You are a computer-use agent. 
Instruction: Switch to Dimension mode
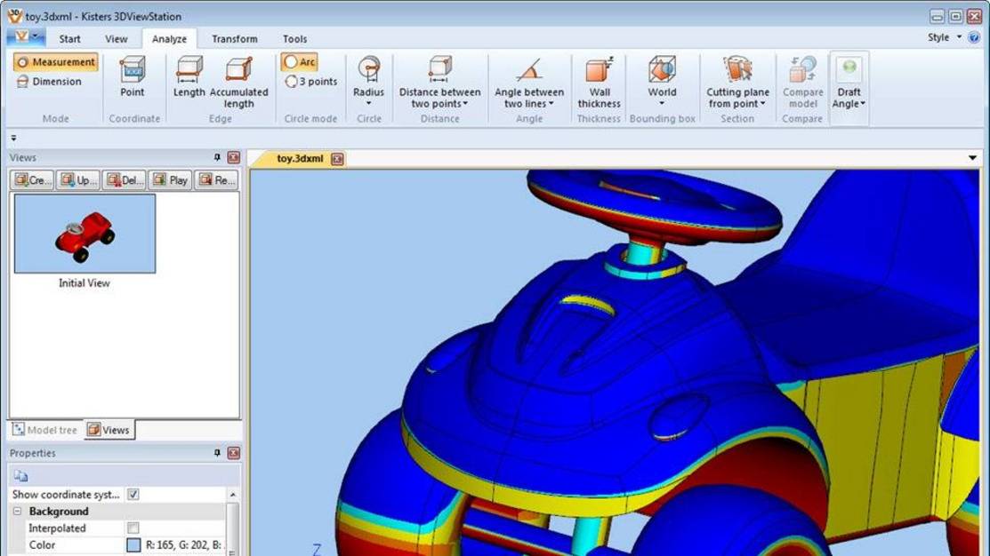click(49, 82)
